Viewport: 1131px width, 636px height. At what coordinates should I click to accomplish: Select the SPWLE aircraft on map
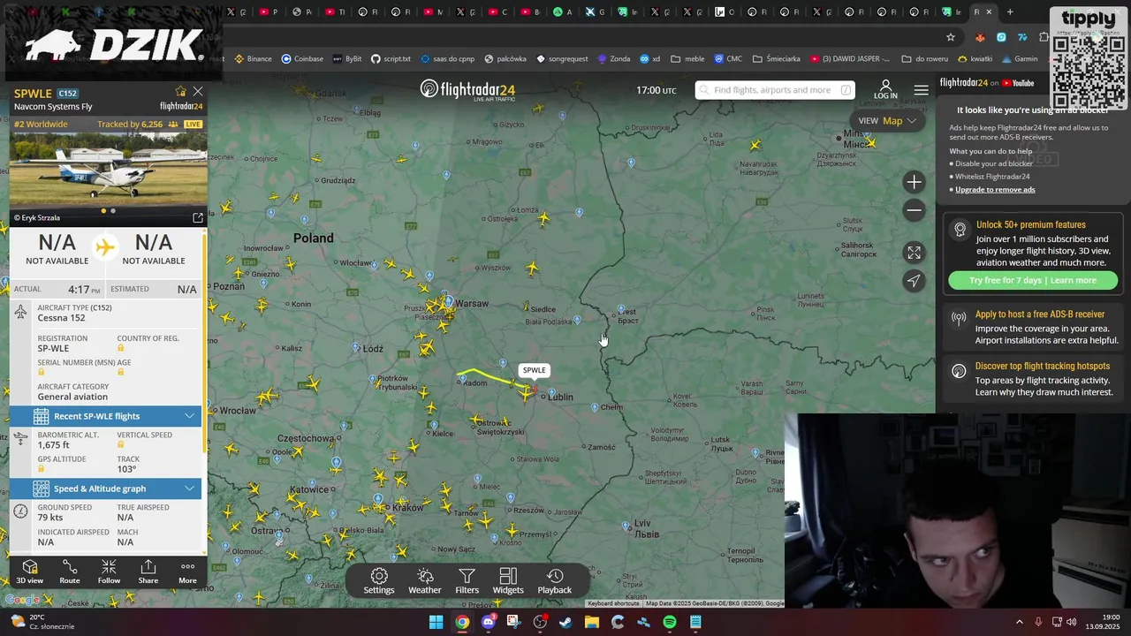(x=528, y=391)
